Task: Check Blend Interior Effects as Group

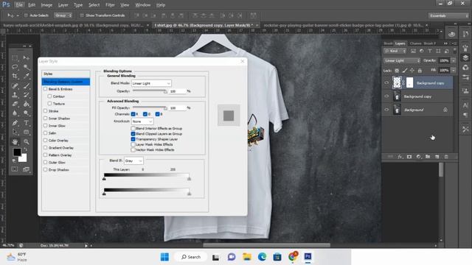Action: click(x=133, y=128)
